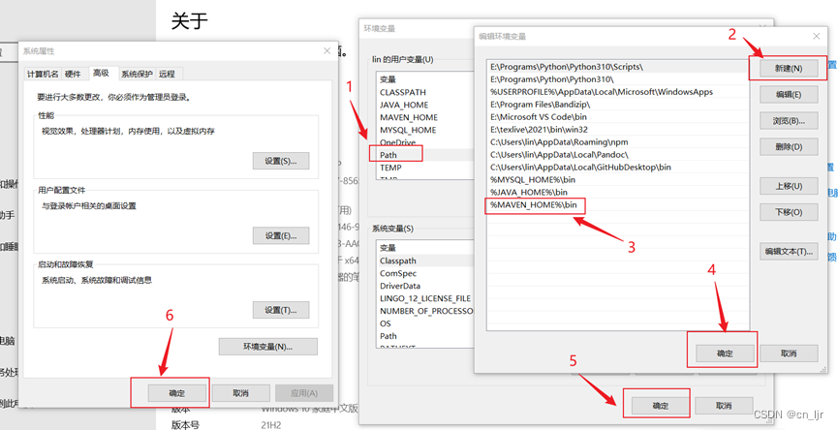The image size is (838, 430).
Task: Select E:\Program Files\Bandizip\ entry
Action: pyautogui.click(x=618, y=105)
